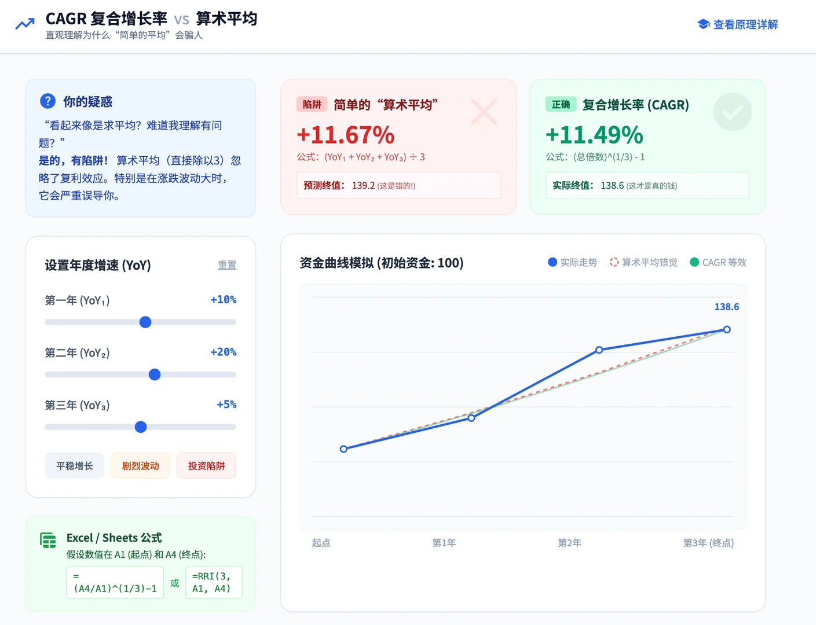
Task: Click the graduation cap icon beside 查看原理详解
Action: coord(703,24)
